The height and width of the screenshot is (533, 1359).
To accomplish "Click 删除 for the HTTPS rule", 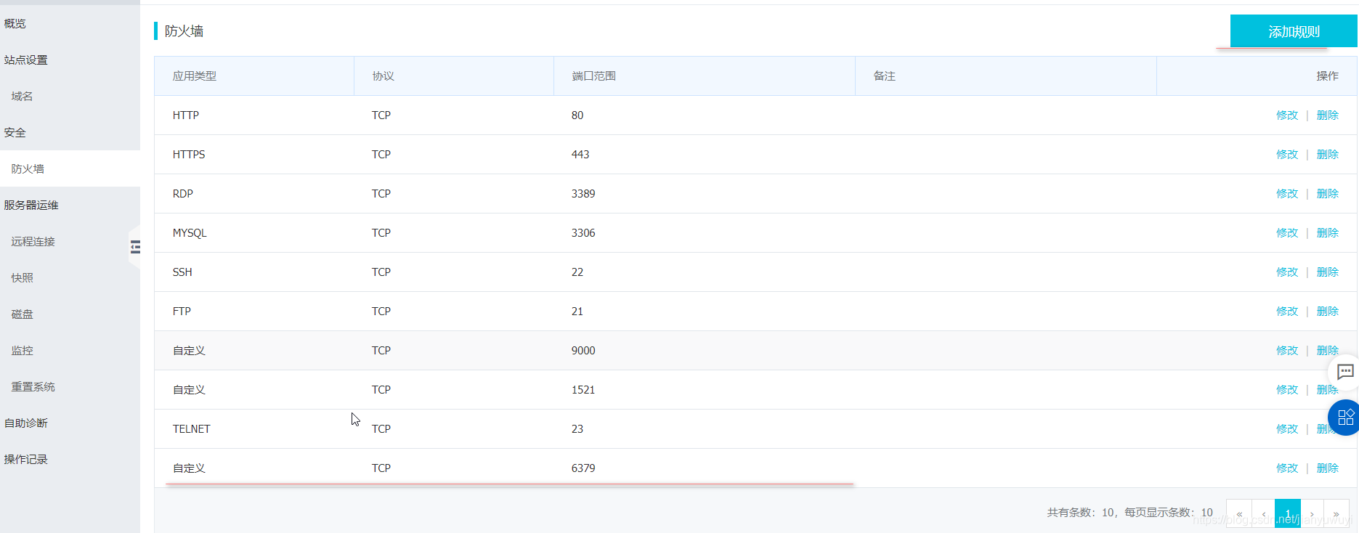I will (x=1328, y=154).
